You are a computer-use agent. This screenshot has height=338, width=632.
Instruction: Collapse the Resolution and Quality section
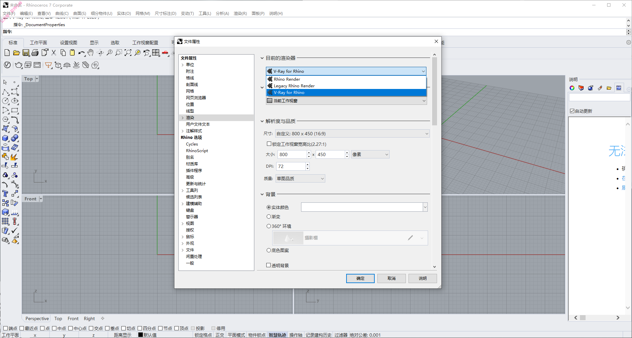point(262,121)
